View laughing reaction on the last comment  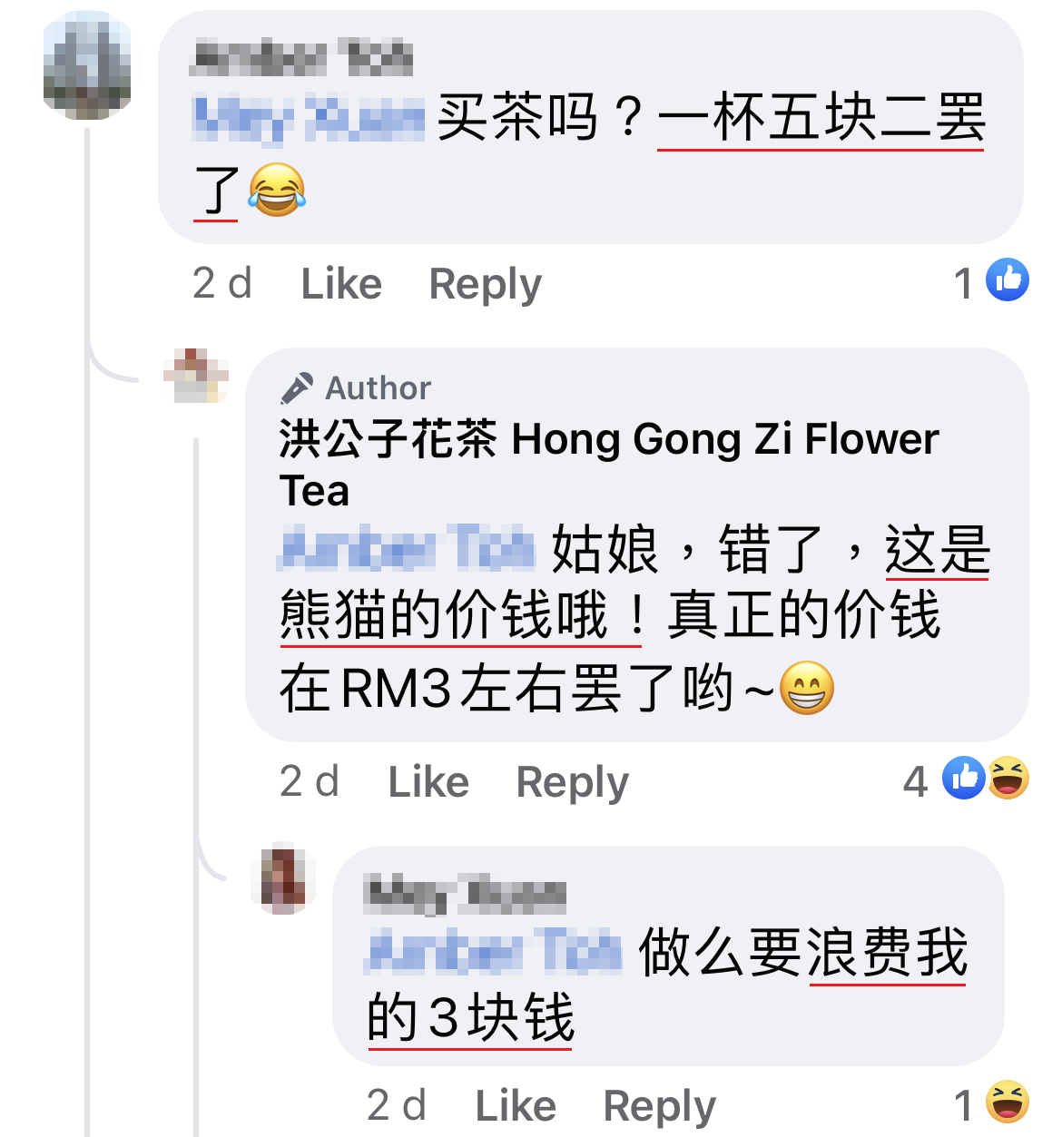(x=1008, y=1102)
